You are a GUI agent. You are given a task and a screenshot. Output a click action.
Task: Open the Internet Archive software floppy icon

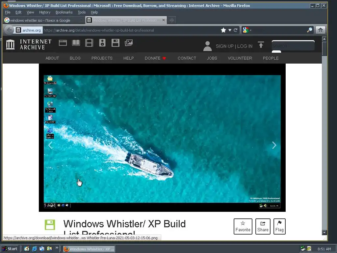(116, 43)
